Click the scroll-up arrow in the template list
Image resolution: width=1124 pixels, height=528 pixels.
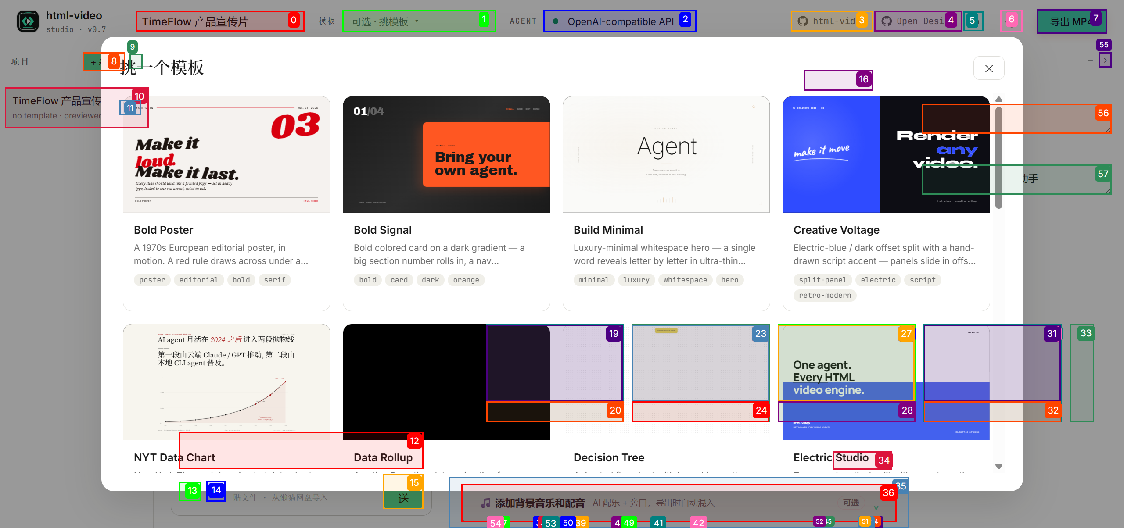point(999,99)
